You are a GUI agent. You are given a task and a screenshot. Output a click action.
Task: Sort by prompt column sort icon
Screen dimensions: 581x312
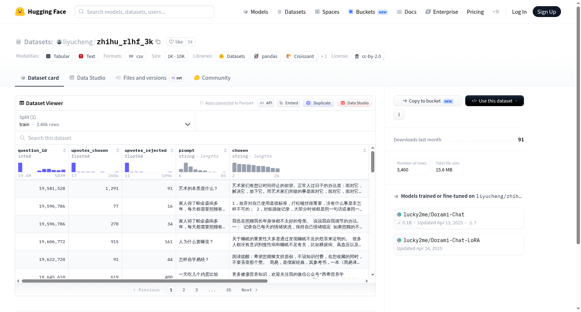pyautogui.click(x=225, y=150)
